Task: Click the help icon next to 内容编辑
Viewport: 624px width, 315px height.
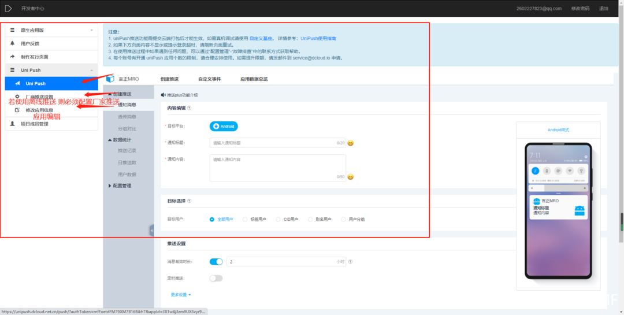Action: [x=189, y=108]
